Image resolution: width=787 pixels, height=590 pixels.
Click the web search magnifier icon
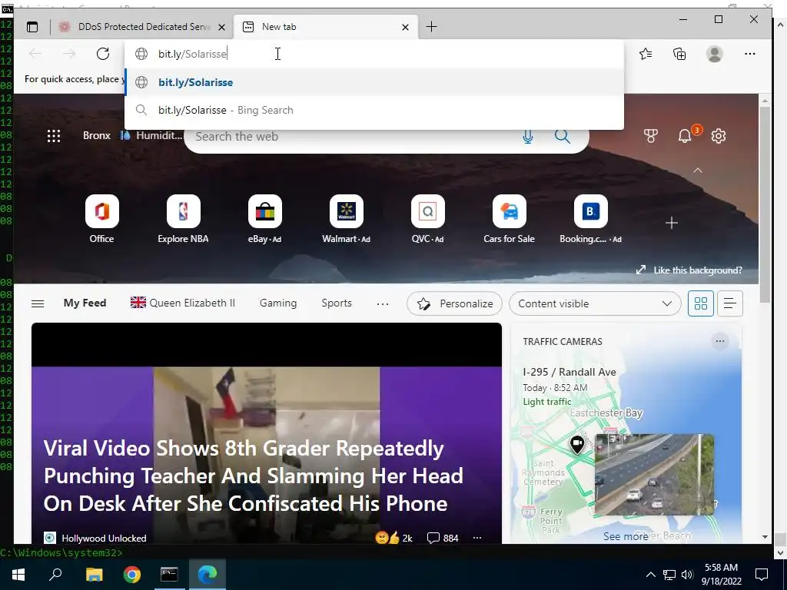562,137
